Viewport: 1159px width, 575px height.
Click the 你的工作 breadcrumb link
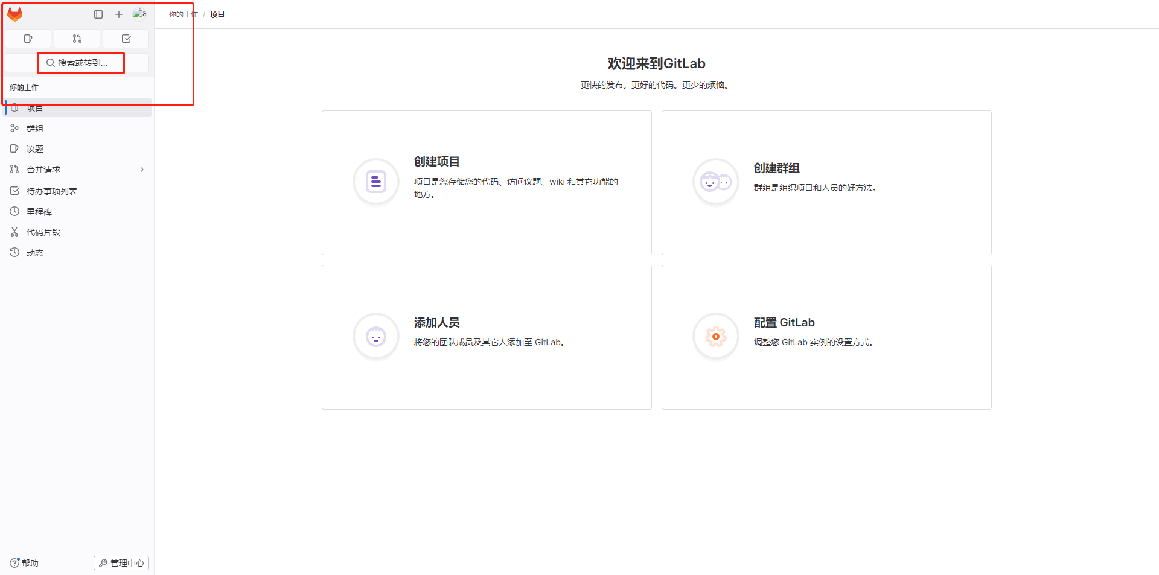pos(183,14)
